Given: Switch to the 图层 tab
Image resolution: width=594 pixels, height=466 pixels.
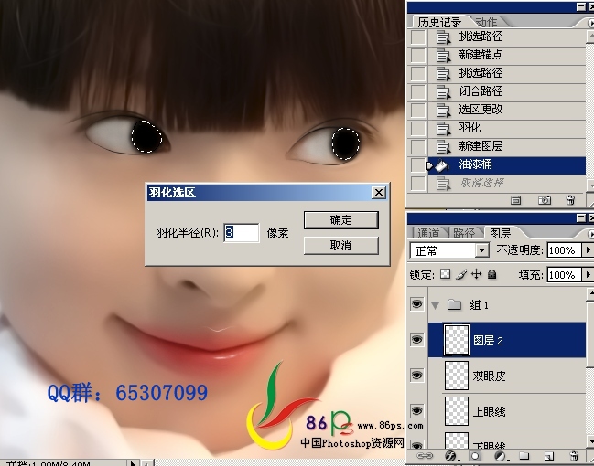Looking at the screenshot, I should (500, 233).
